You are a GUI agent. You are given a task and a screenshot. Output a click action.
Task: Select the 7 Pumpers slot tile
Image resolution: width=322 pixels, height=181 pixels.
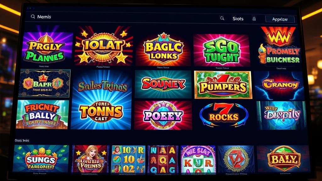point(223,85)
